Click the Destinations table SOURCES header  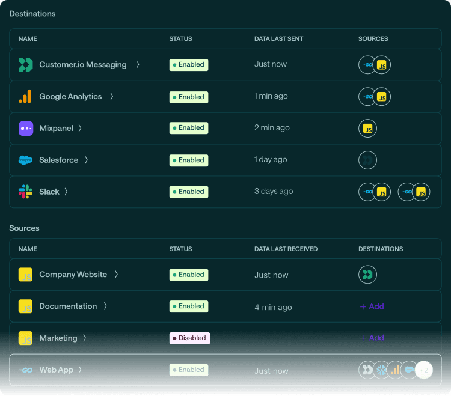[x=373, y=39]
